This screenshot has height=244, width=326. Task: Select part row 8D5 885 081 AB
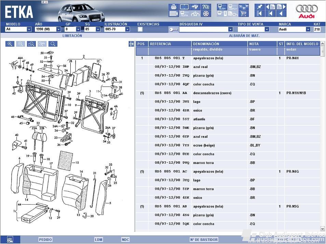pyautogui.click(x=228, y=207)
